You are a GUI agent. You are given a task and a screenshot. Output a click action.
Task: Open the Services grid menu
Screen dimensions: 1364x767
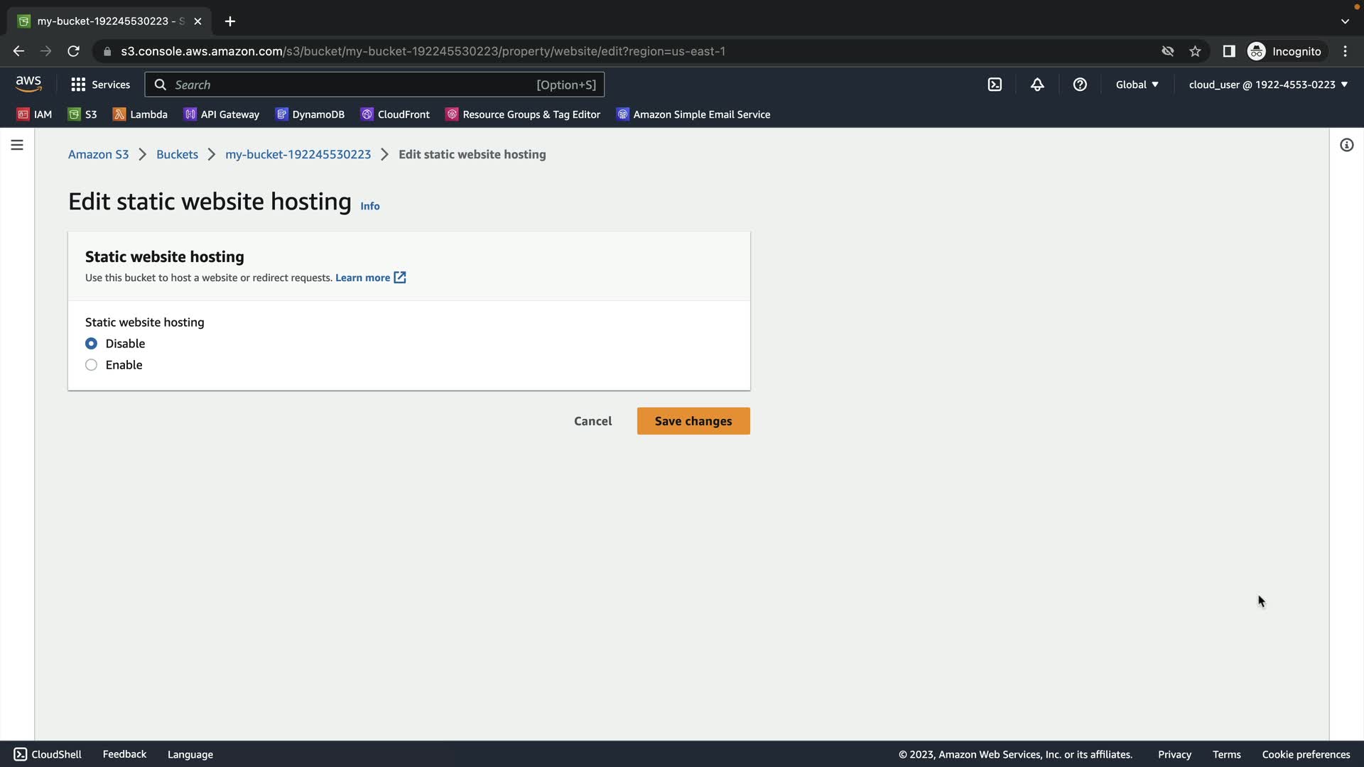click(x=100, y=85)
